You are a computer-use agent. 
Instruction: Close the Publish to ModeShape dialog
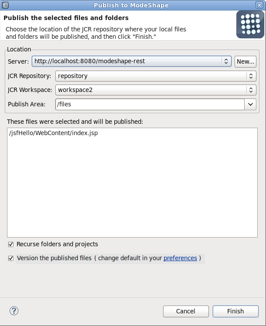[259, 5]
